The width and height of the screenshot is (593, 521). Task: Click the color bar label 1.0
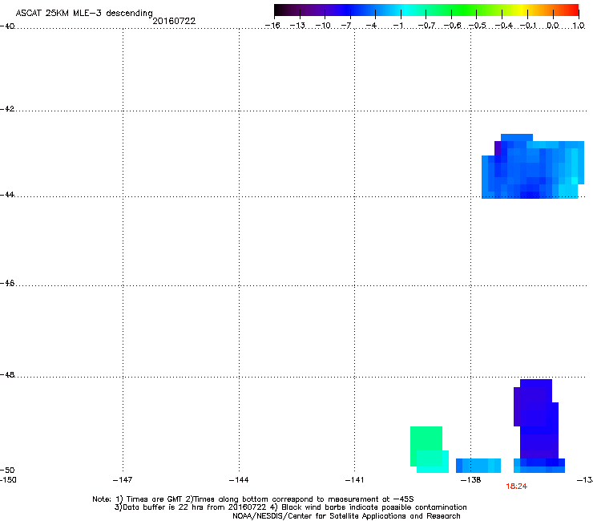tap(579, 26)
